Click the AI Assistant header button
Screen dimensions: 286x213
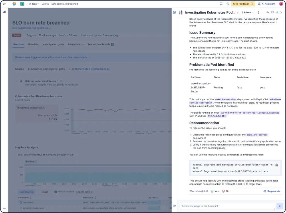[267, 4]
